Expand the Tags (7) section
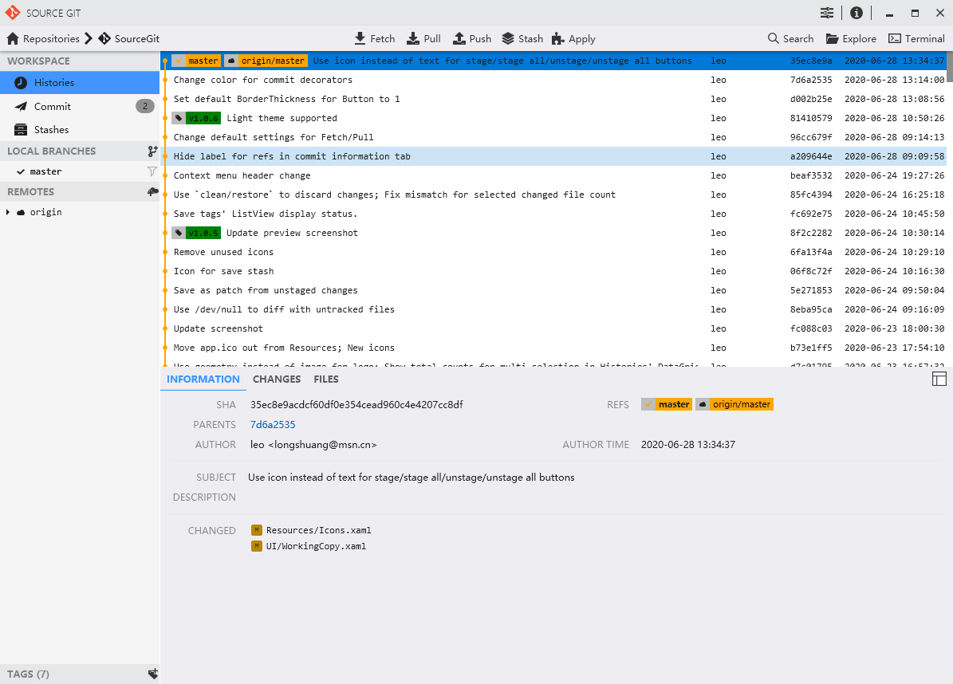The image size is (953, 684). (29, 674)
